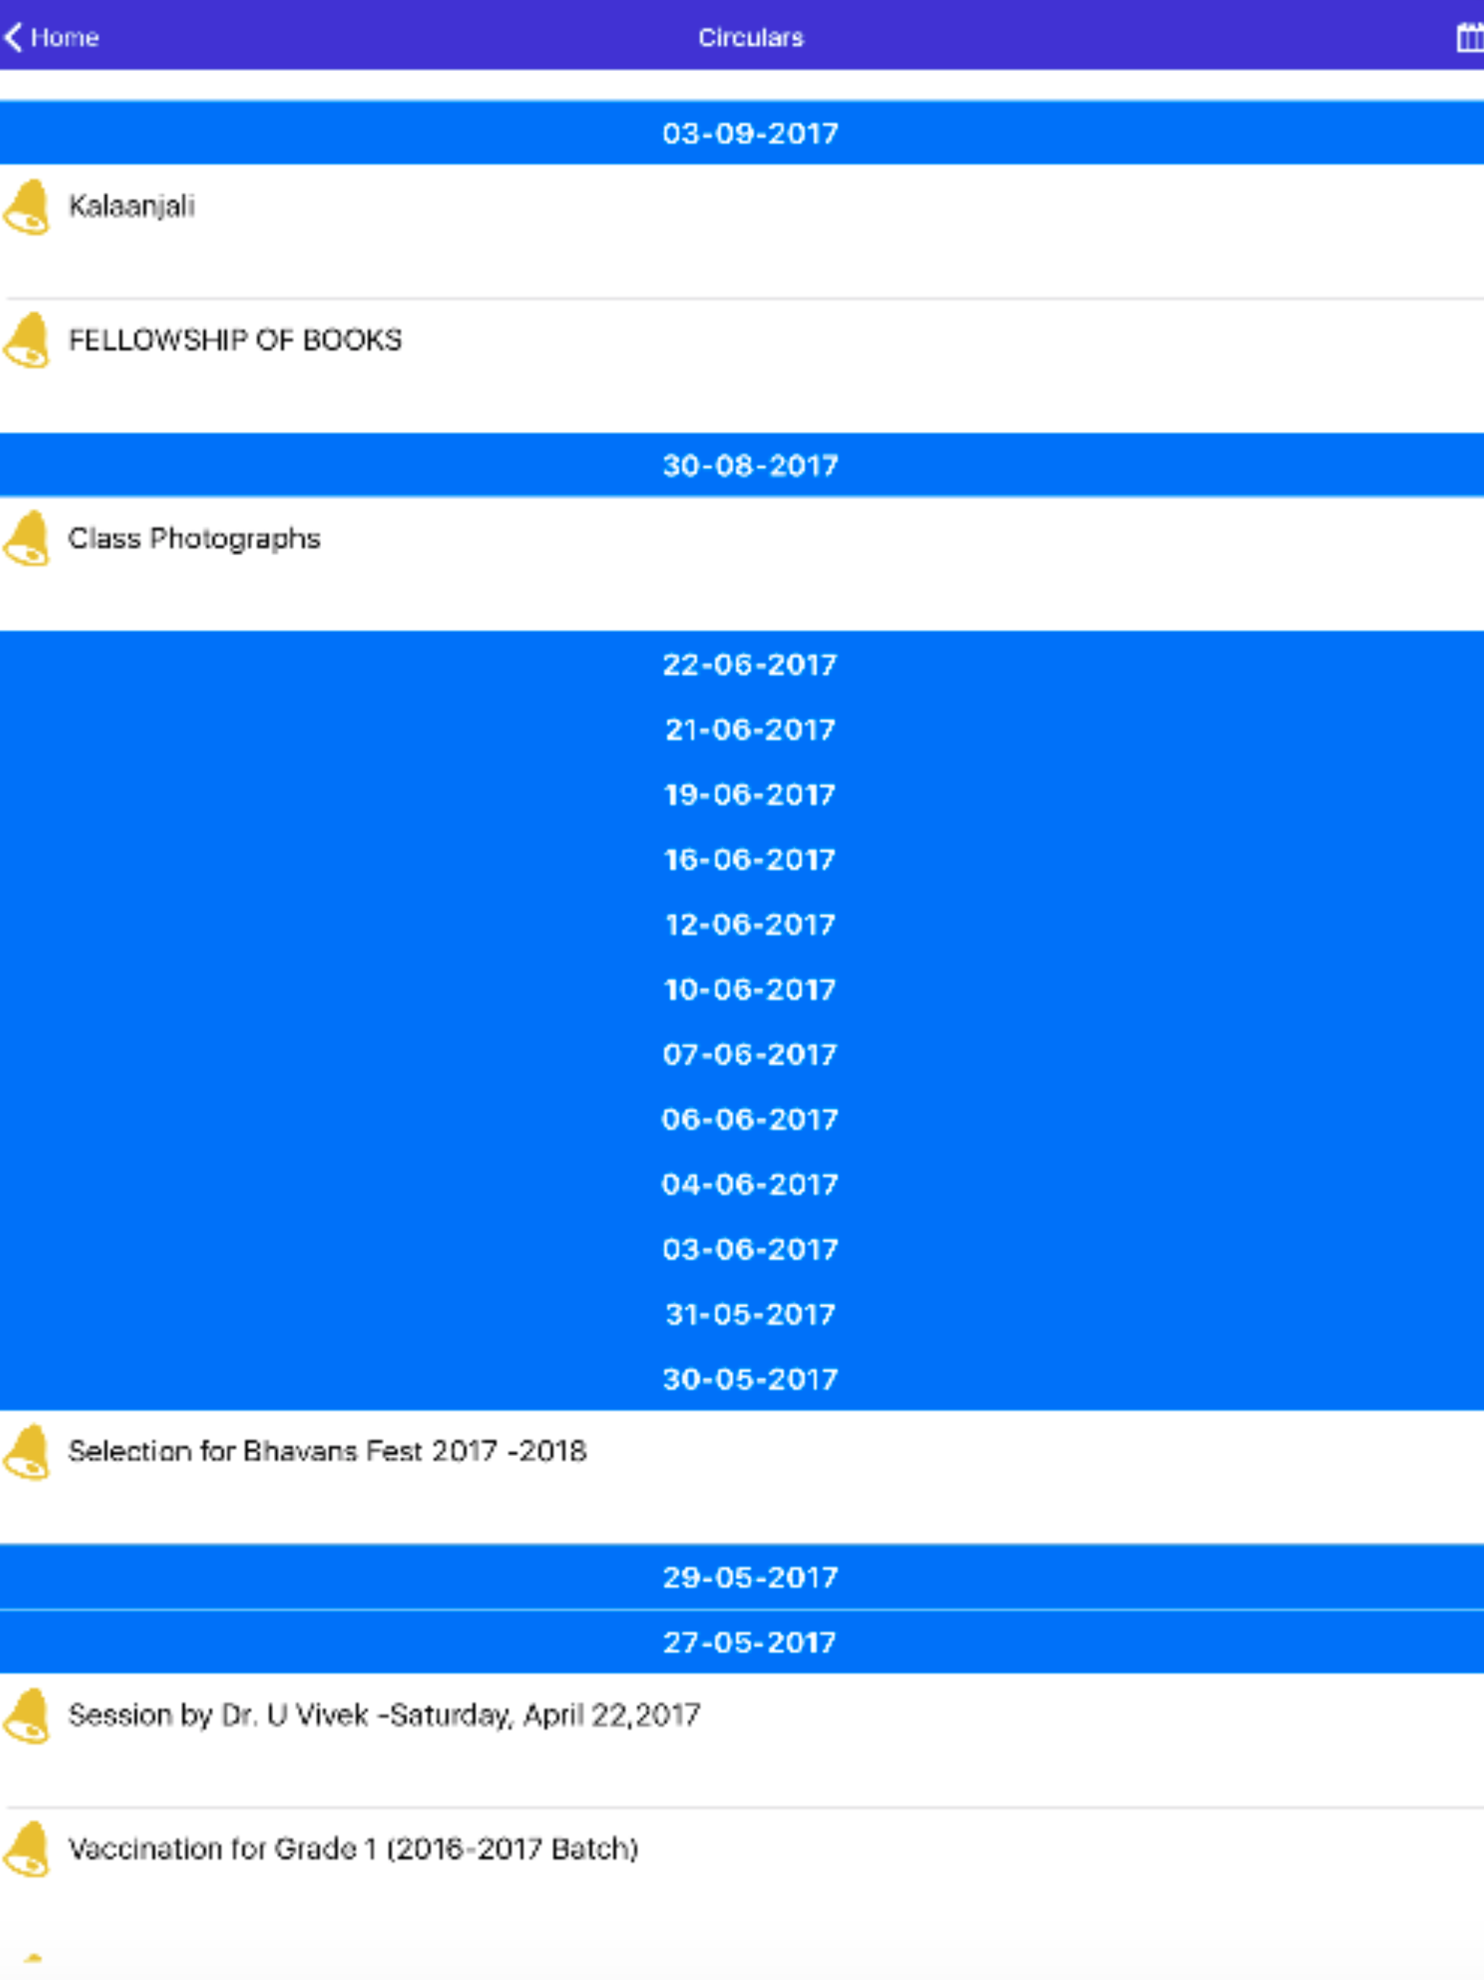Click the bell icon beside Vaccination for Grade 1

point(27,1850)
